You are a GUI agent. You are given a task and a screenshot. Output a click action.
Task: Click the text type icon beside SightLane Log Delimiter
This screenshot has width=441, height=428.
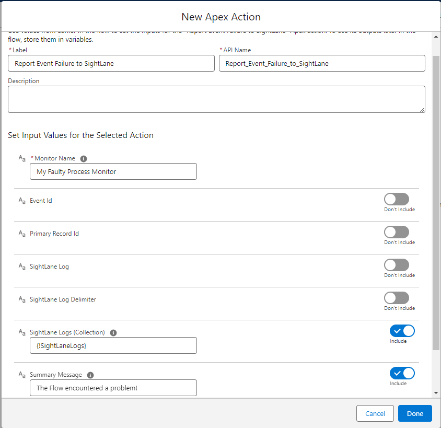point(22,299)
